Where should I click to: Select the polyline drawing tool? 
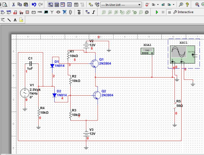(3, 20)
